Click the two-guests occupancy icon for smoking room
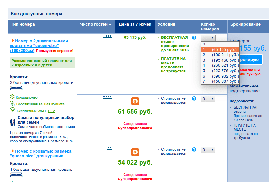This screenshot has height=182, width=275. (x=109, y=149)
